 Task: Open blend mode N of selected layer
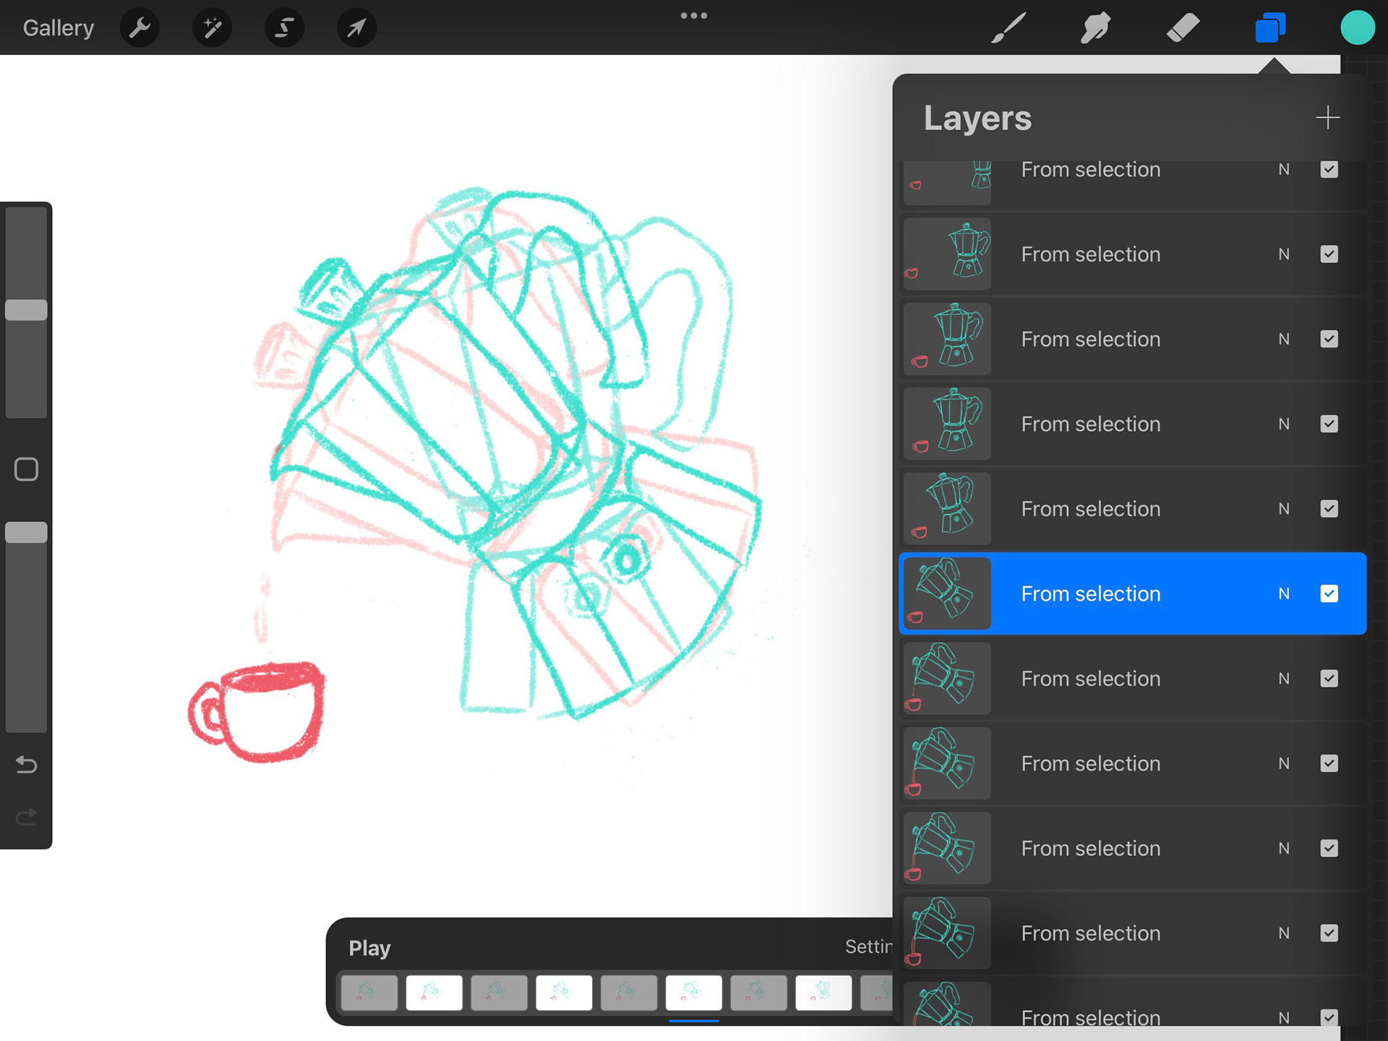tap(1283, 594)
